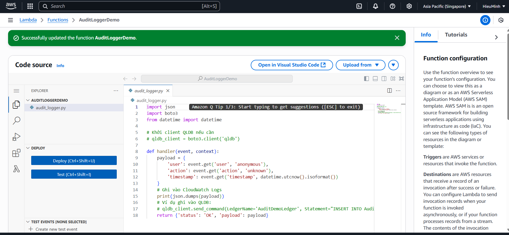Open the Extensions icon
The height and width of the screenshot is (235, 509).
pos(16,153)
